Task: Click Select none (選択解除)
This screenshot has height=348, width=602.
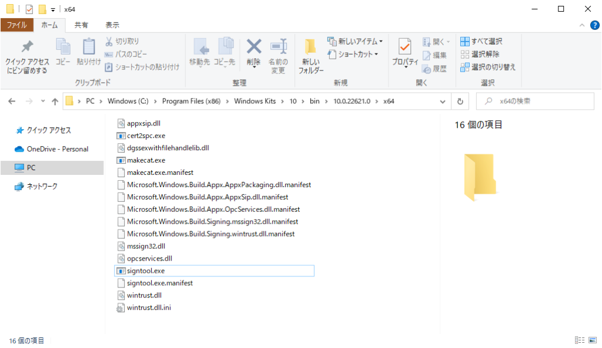Action: 480,54
